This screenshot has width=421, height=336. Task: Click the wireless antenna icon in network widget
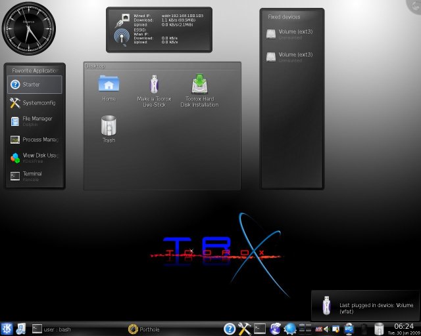(x=122, y=37)
